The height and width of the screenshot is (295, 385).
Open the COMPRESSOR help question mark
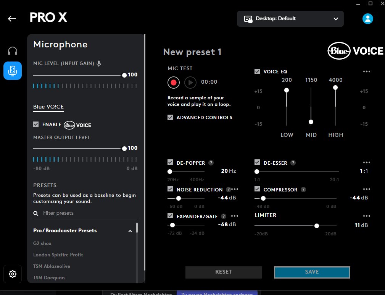tap(303, 190)
